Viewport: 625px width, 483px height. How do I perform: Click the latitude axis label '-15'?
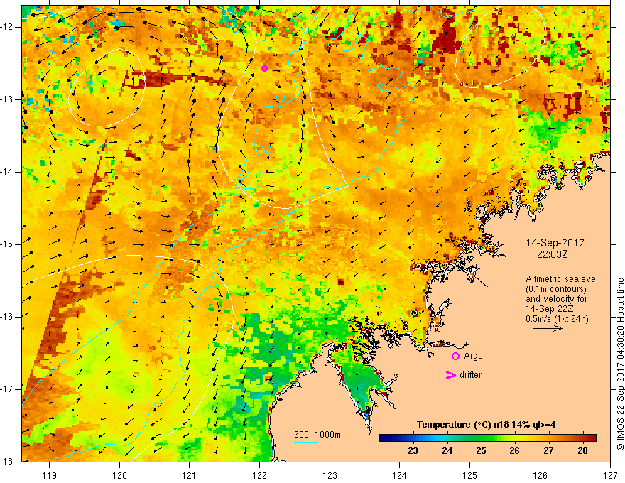point(7,244)
